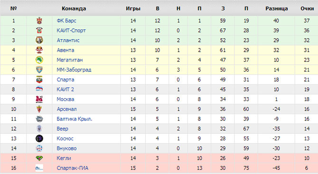Click the Мегатитан green round logo
318x174 pixels.
click(x=39, y=60)
